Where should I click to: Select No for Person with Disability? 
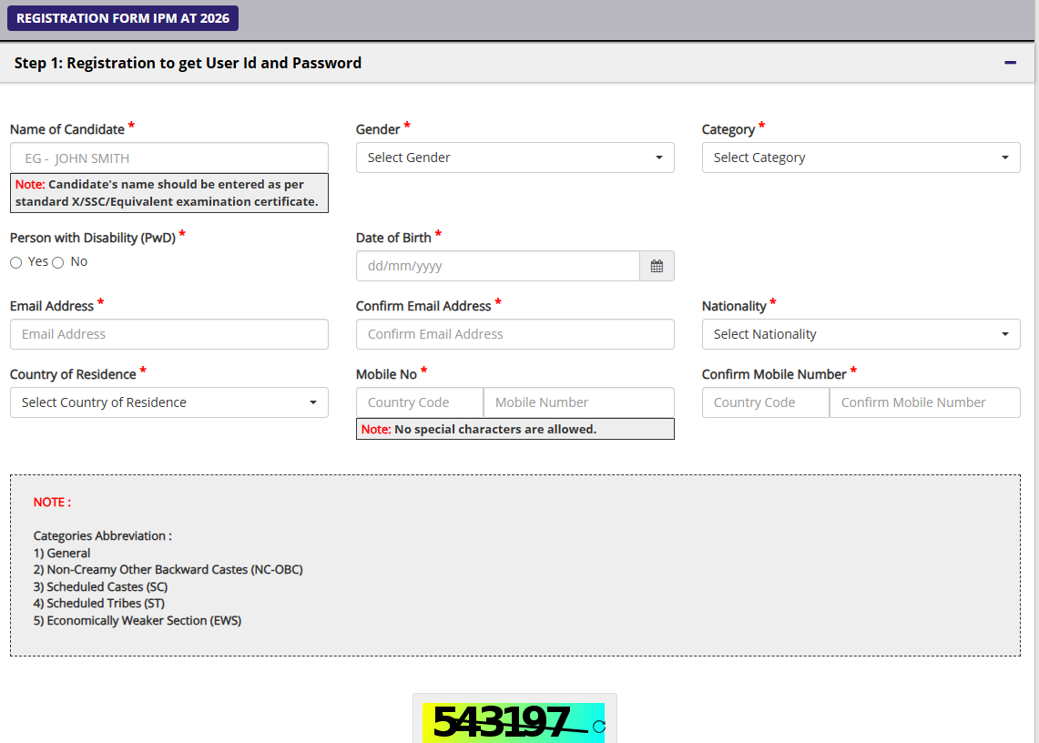coord(58,262)
